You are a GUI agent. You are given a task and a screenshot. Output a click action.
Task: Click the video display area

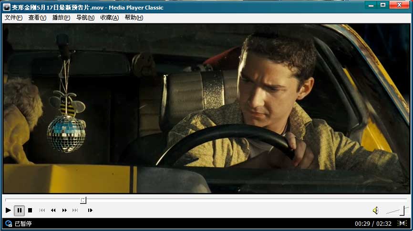(206, 109)
